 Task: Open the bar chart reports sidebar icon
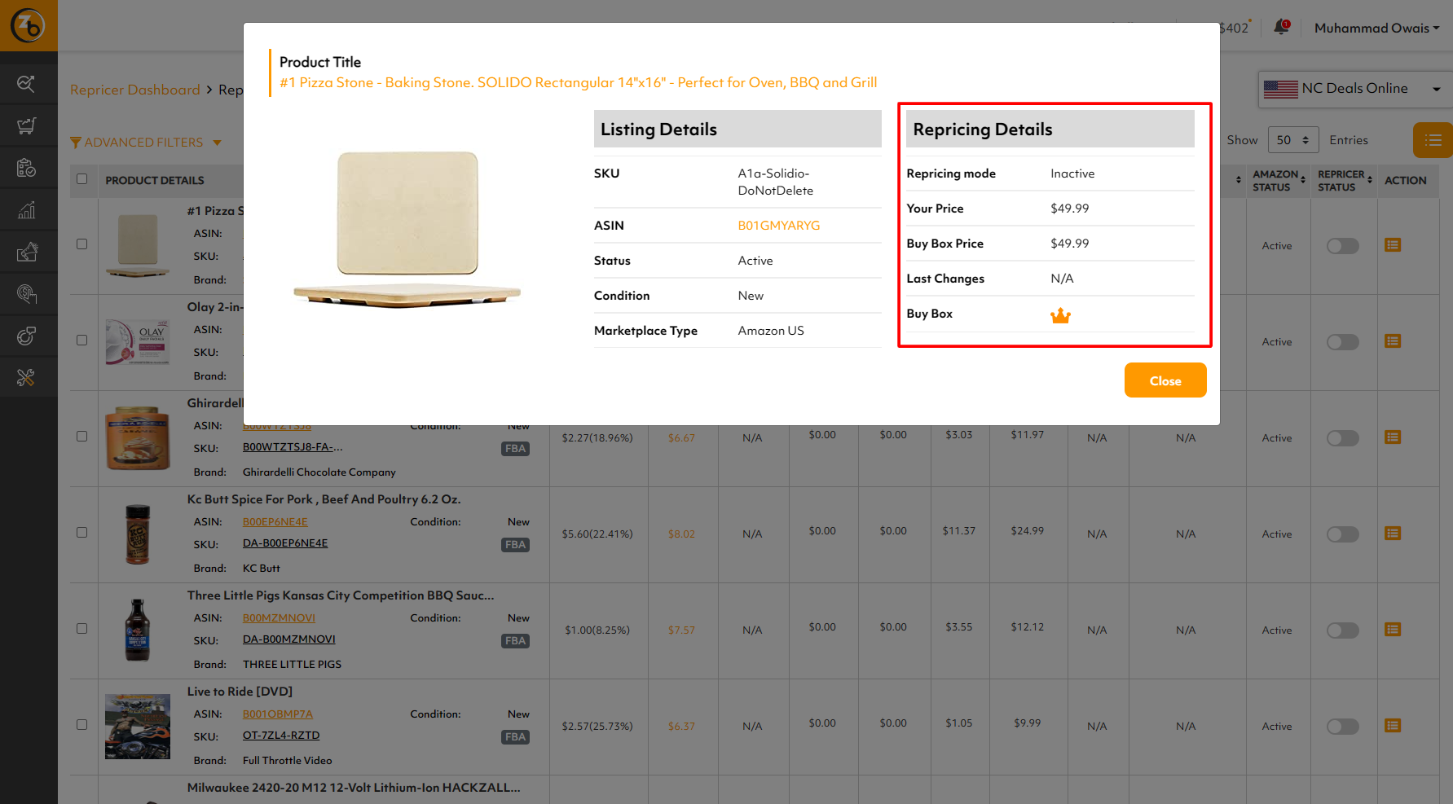[x=27, y=210]
